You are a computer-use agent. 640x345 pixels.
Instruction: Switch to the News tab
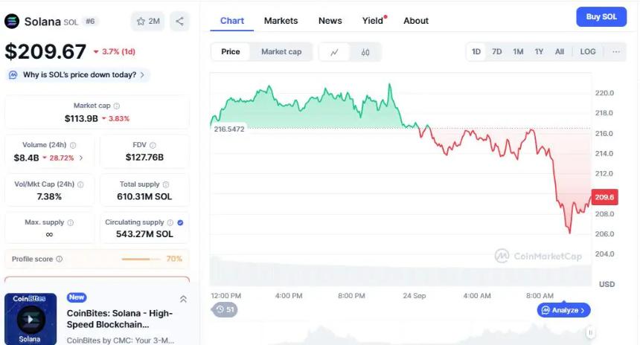point(330,21)
